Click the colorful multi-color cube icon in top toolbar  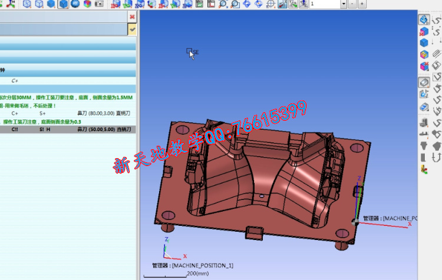87,4
